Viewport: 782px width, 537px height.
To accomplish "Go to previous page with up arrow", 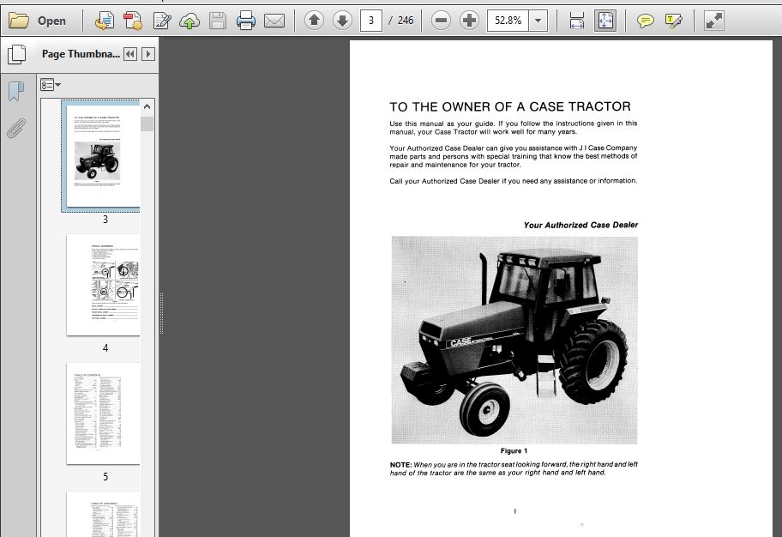I will tap(314, 21).
